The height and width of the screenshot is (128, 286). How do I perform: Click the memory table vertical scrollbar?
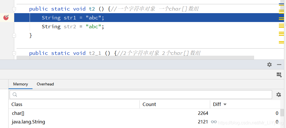pos(282,112)
